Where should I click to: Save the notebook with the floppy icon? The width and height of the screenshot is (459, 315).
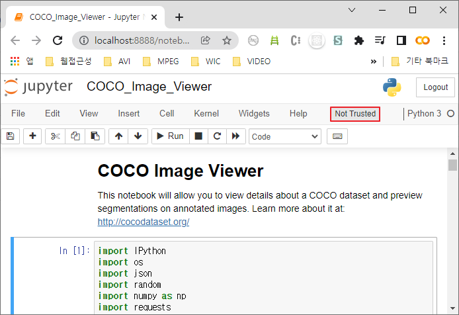[x=10, y=136]
